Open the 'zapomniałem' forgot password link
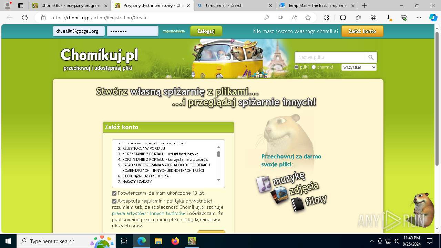Viewport: 441px width, 248px height. (x=174, y=31)
